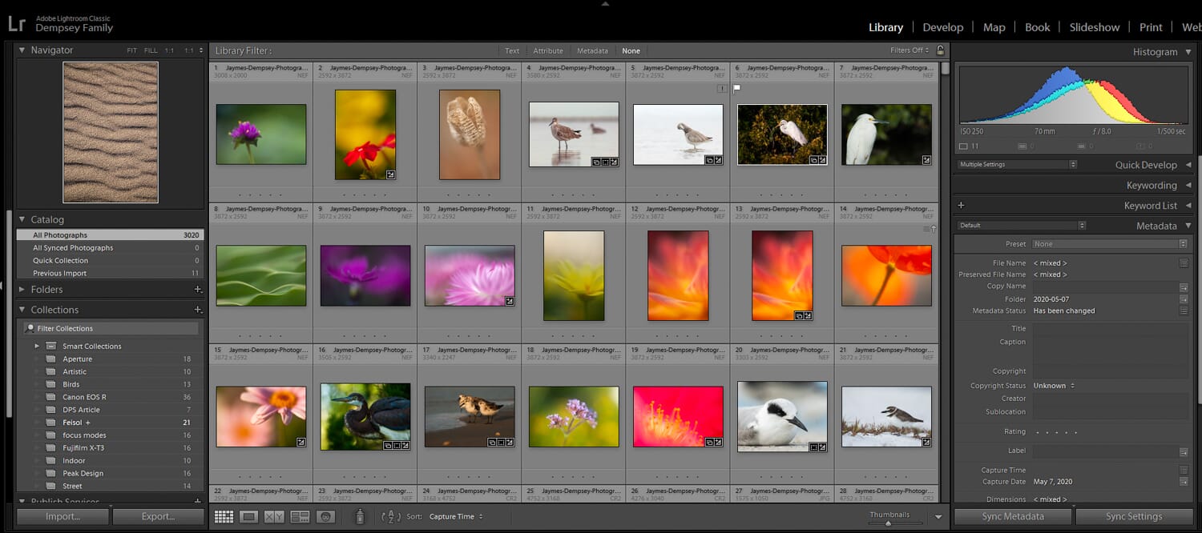
Task: Select Attribute library filter
Action: point(548,50)
